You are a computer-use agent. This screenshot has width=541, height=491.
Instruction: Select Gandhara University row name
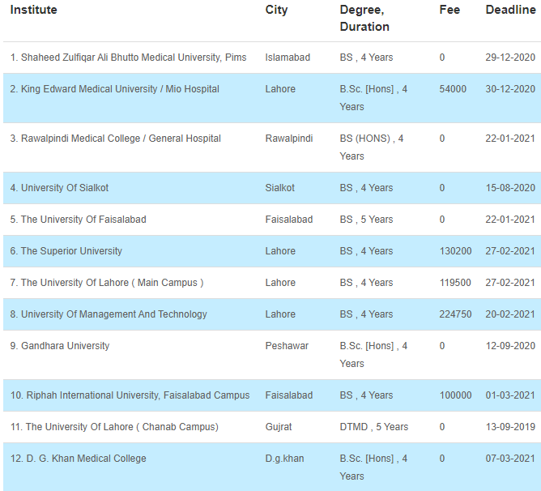tap(60, 346)
